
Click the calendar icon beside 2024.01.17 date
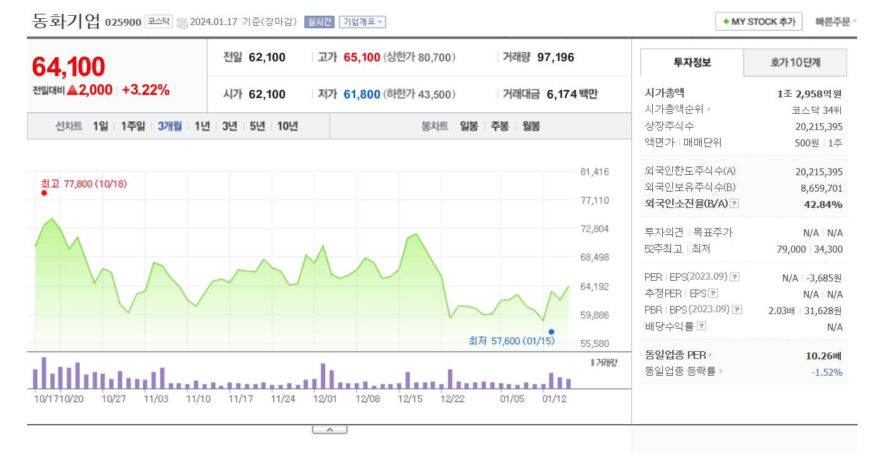[182, 23]
